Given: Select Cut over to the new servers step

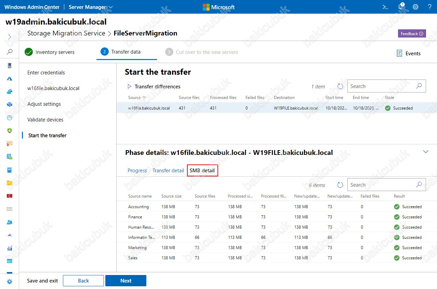Looking at the screenshot, I should [201, 52].
